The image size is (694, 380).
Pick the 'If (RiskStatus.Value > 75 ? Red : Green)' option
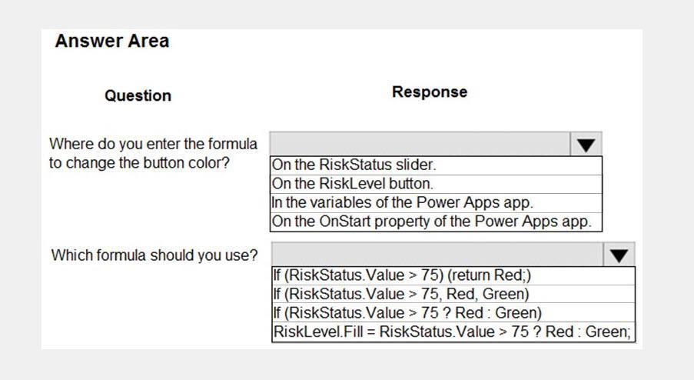pyautogui.click(x=453, y=313)
